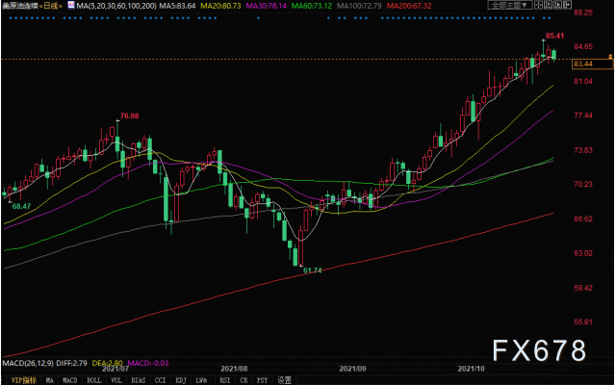
Task: Click the third chart toolbar icon at top right
Action: [x=558, y=5]
